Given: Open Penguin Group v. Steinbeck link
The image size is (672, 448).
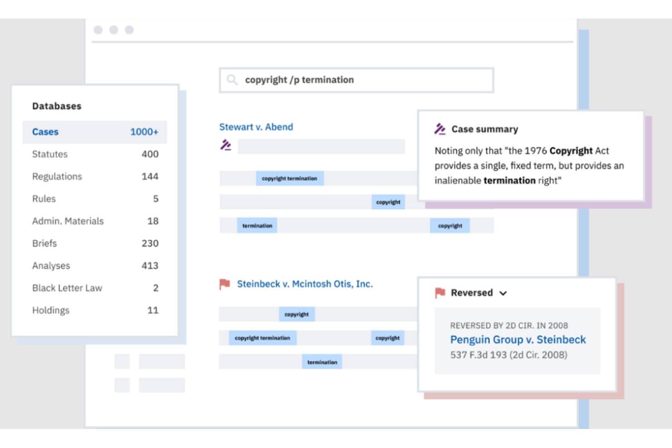Looking at the screenshot, I should point(518,340).
